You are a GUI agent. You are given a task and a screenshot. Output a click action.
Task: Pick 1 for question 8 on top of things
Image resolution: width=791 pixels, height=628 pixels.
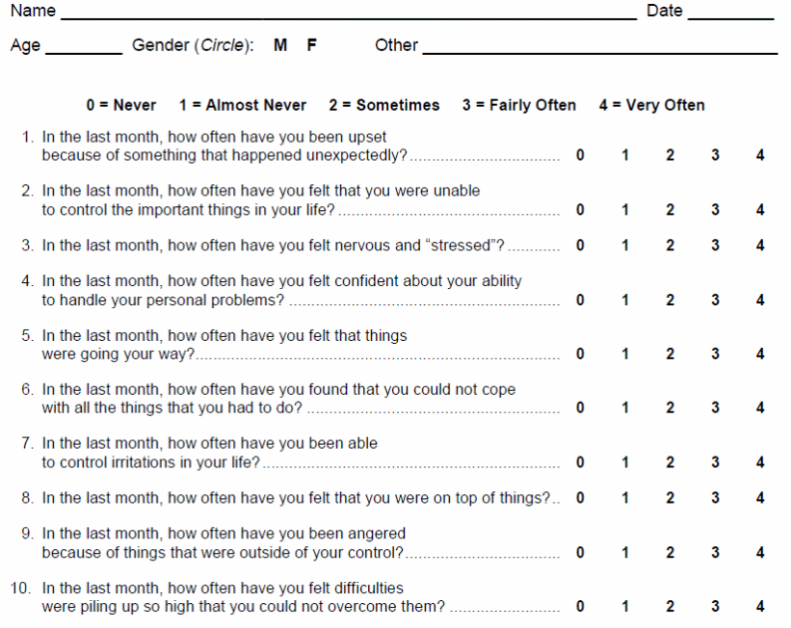(625, 497)
